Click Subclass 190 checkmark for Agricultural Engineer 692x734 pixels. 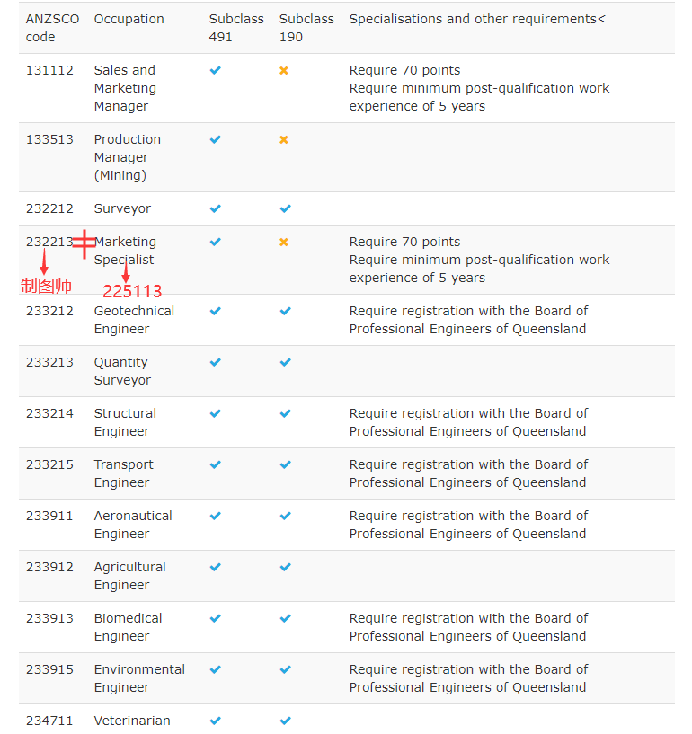[x=285, y=567]
